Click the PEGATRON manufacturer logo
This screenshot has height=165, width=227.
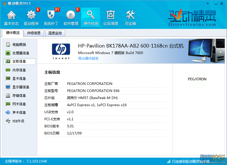pos(197,79)
